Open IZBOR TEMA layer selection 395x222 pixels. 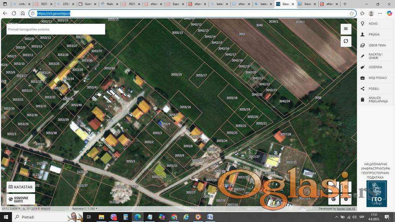pyautogui.click(x=377, y=45)
